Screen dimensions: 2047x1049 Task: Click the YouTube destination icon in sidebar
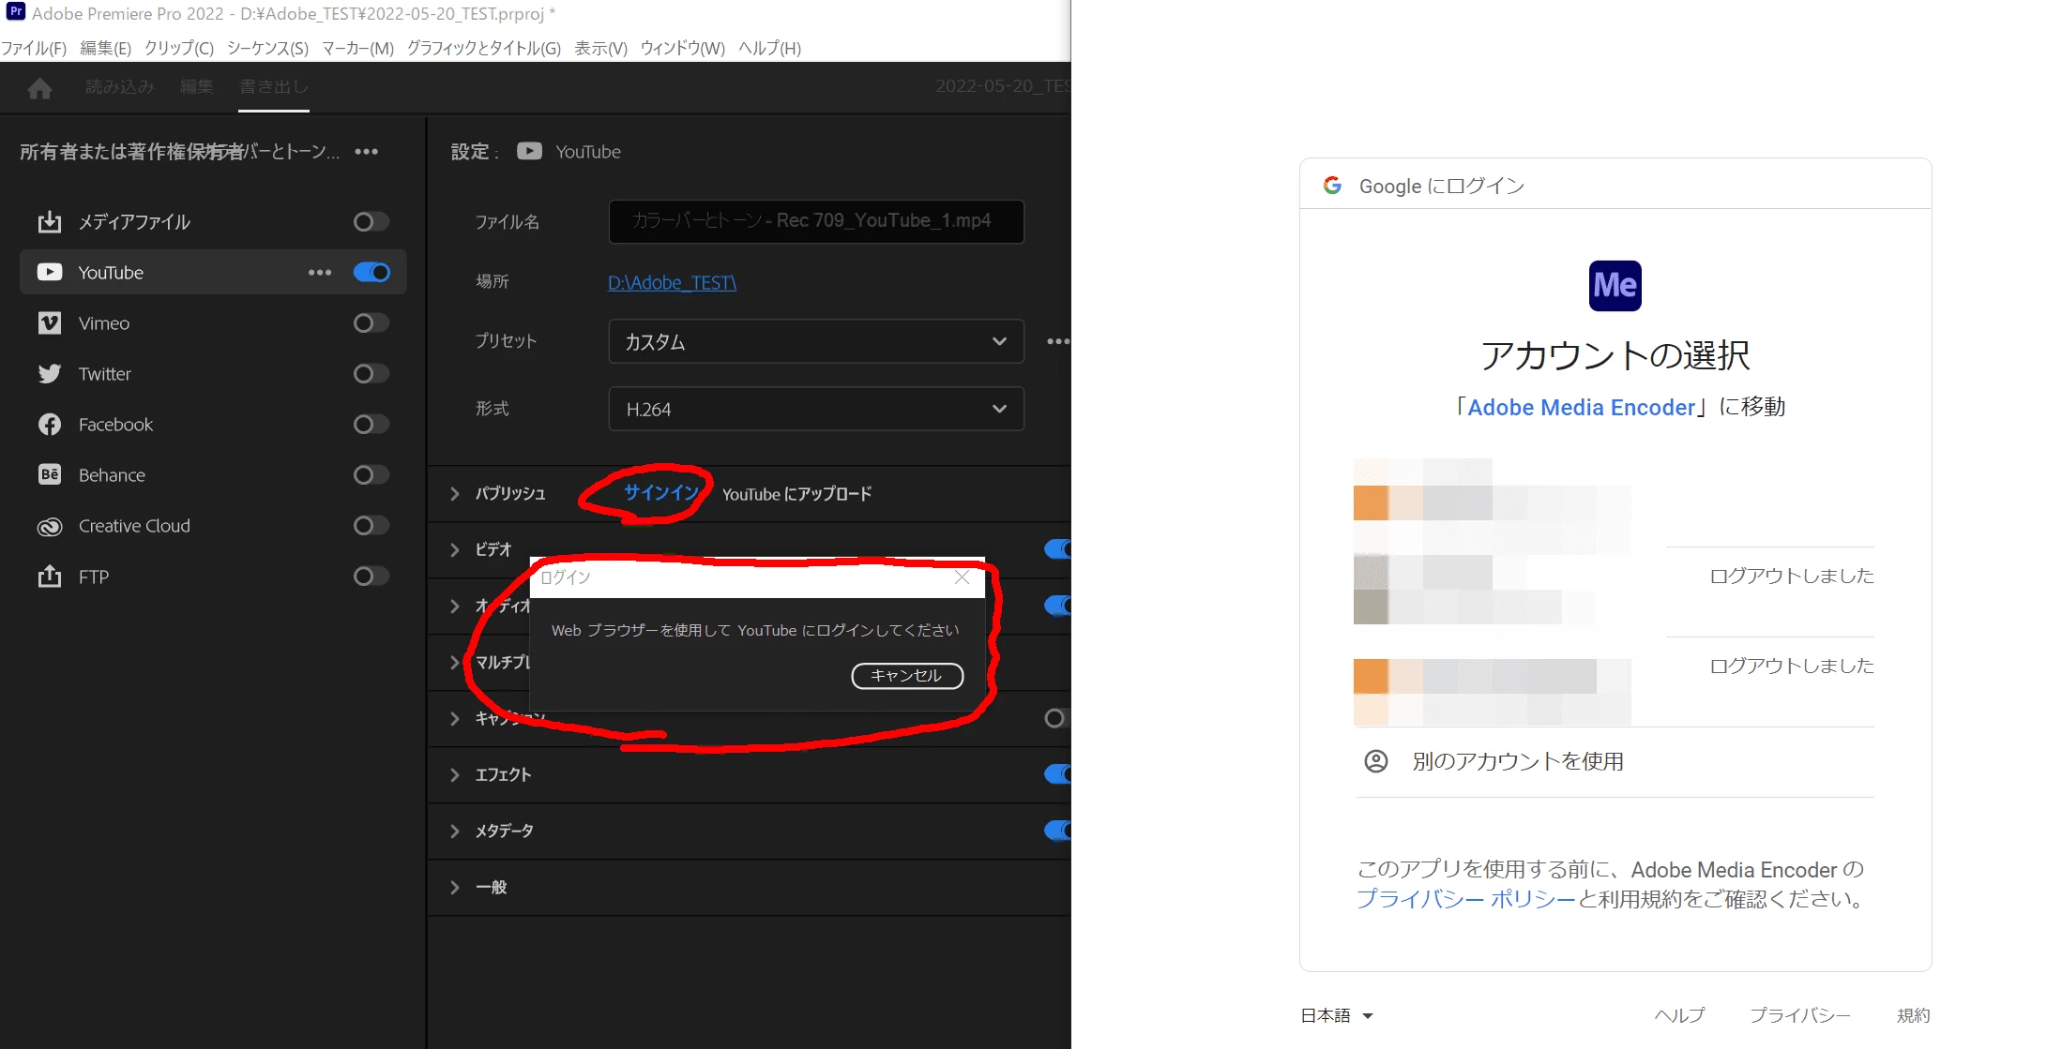[50, 273]
